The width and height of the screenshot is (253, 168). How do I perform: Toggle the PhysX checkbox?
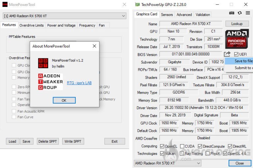click(x=208, y=153)
